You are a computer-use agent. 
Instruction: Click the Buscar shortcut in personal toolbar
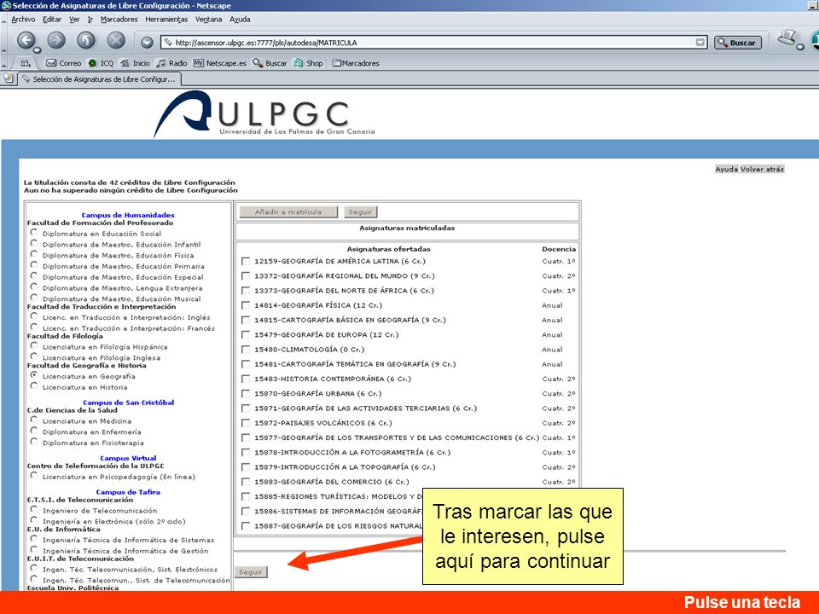coord(270,63)
